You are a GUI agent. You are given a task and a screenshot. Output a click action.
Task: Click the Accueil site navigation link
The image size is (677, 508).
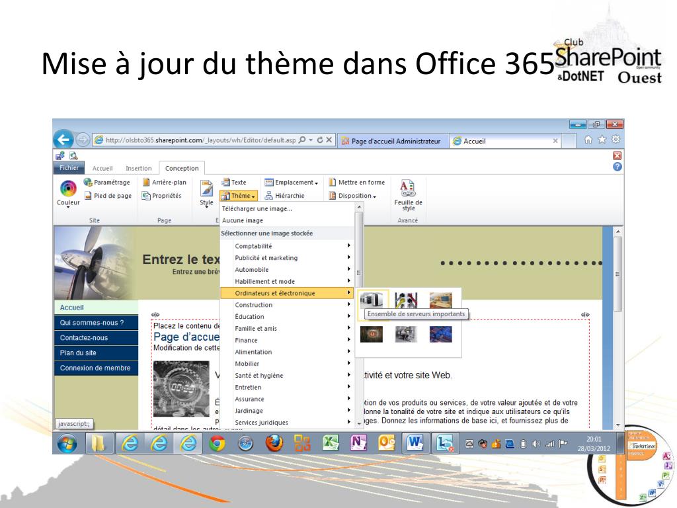point(97,308)
